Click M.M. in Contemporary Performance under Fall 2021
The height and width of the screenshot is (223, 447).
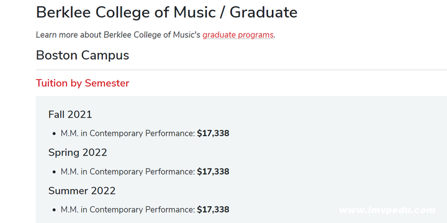pyautogui.click(x=128, y=133)
